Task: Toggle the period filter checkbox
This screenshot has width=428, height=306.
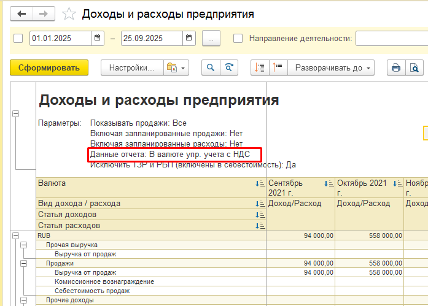Action: coord(18,39)
